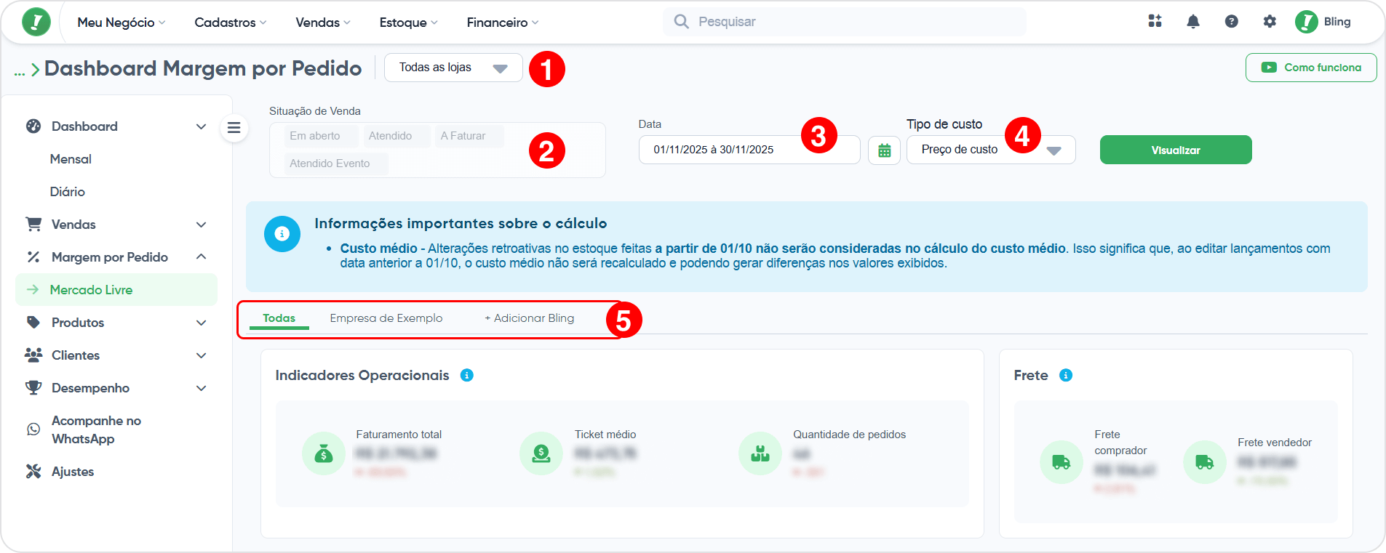Click the green Visualizar button
Viewport: 1386px width, 553px height.
tap(1176, 150)
